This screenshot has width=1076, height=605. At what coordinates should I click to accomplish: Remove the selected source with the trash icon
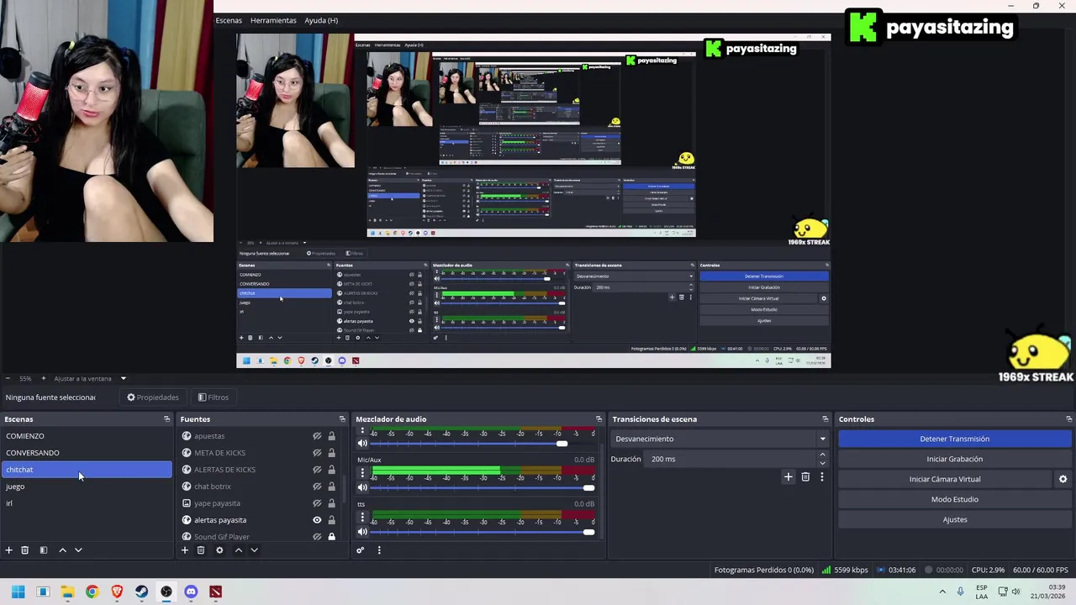click(201, 550)
